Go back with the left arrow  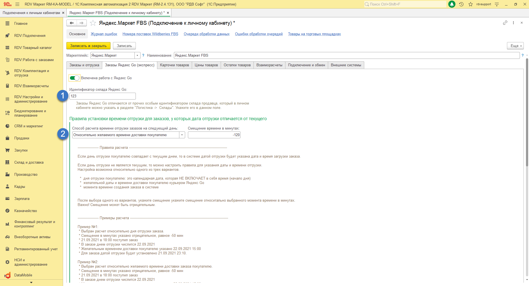coord(72,23)
